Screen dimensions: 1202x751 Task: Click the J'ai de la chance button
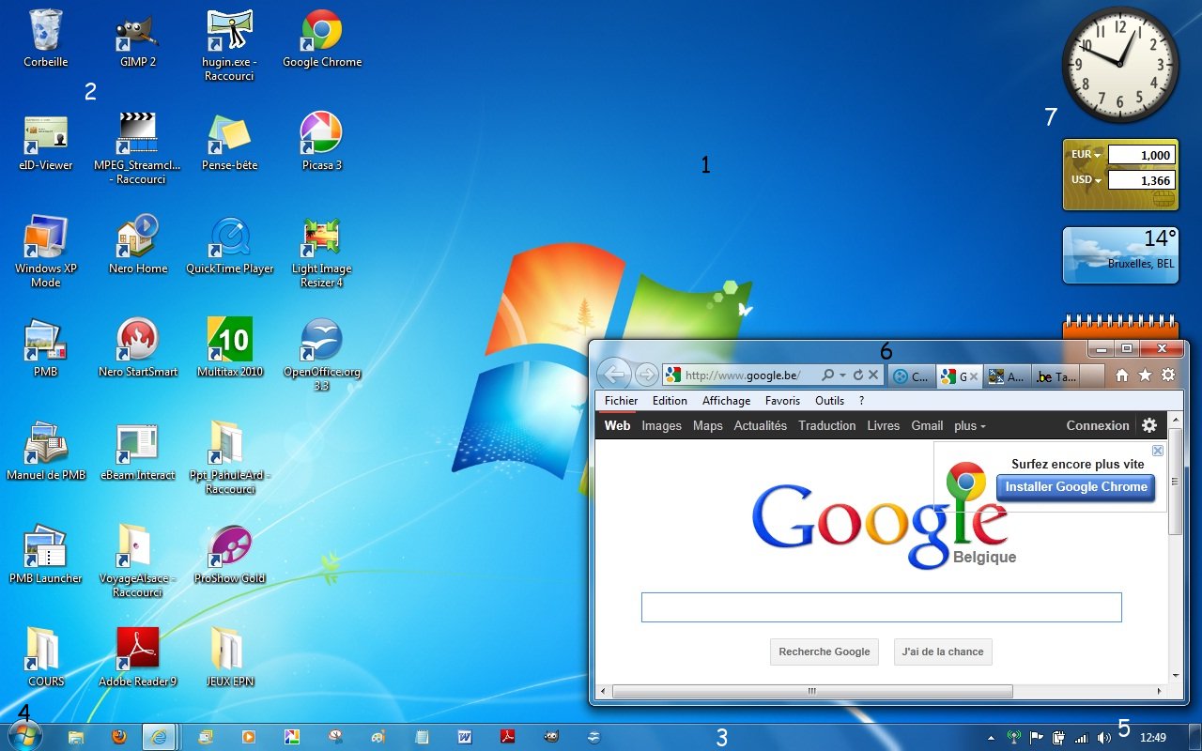coord(943,651)
